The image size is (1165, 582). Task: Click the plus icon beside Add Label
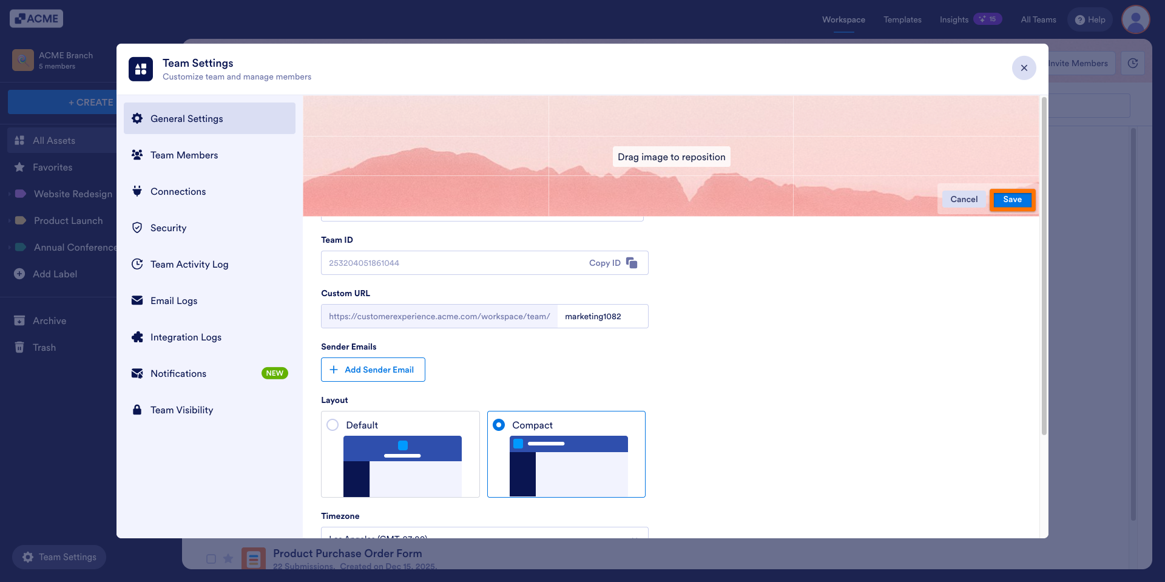coord(19,274)
